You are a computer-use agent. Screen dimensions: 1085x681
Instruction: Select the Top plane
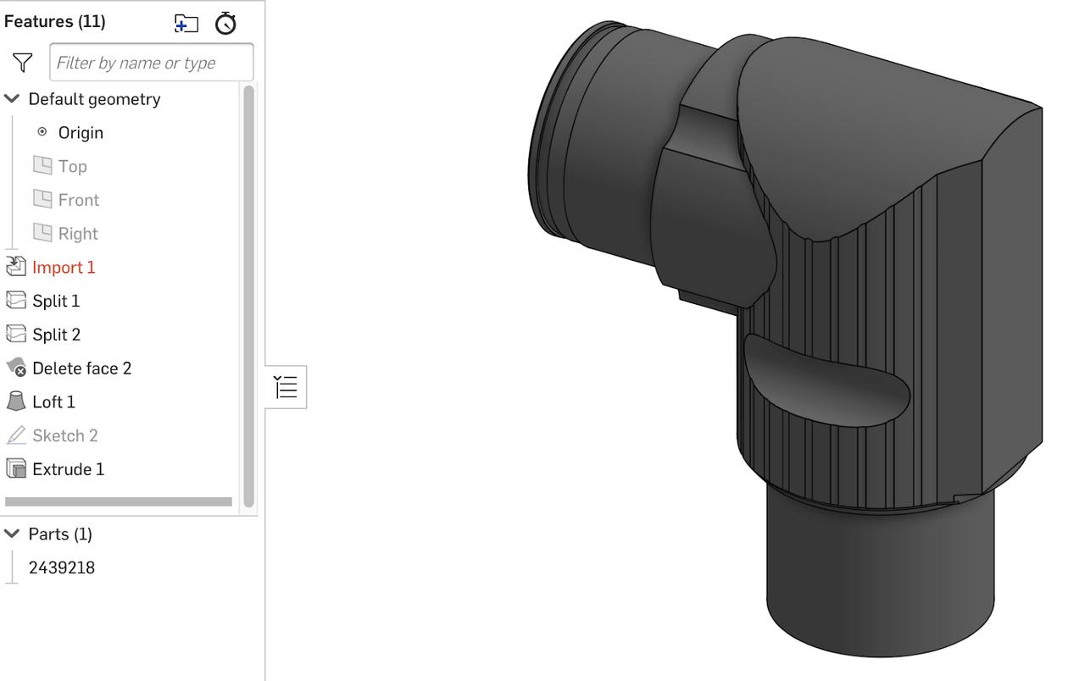[x=72, y=166]
